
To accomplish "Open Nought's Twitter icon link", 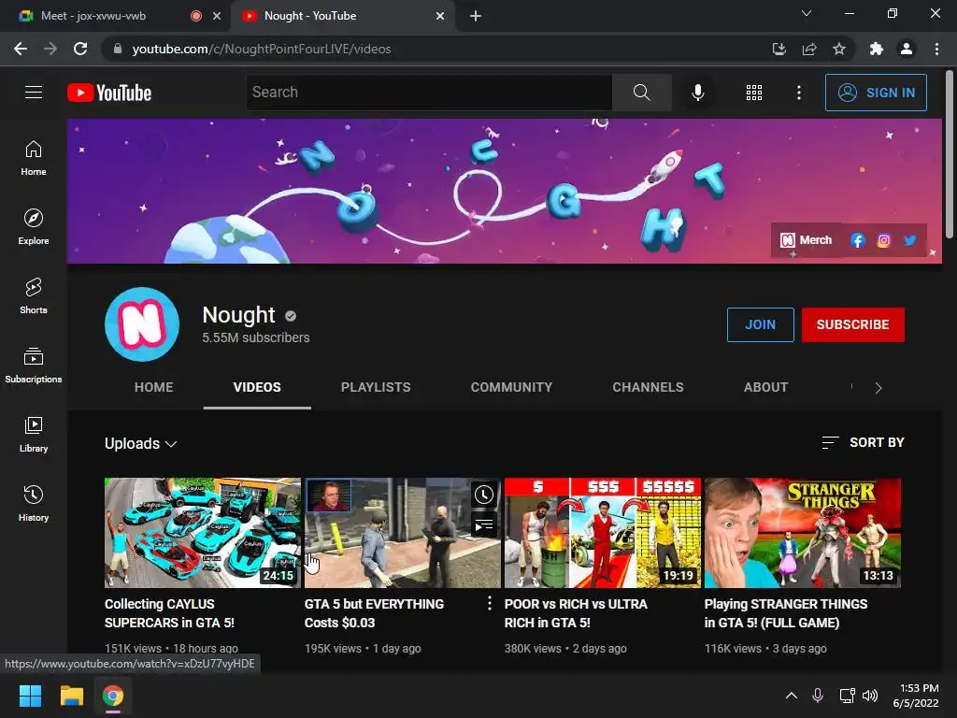I will pos(910,240).
